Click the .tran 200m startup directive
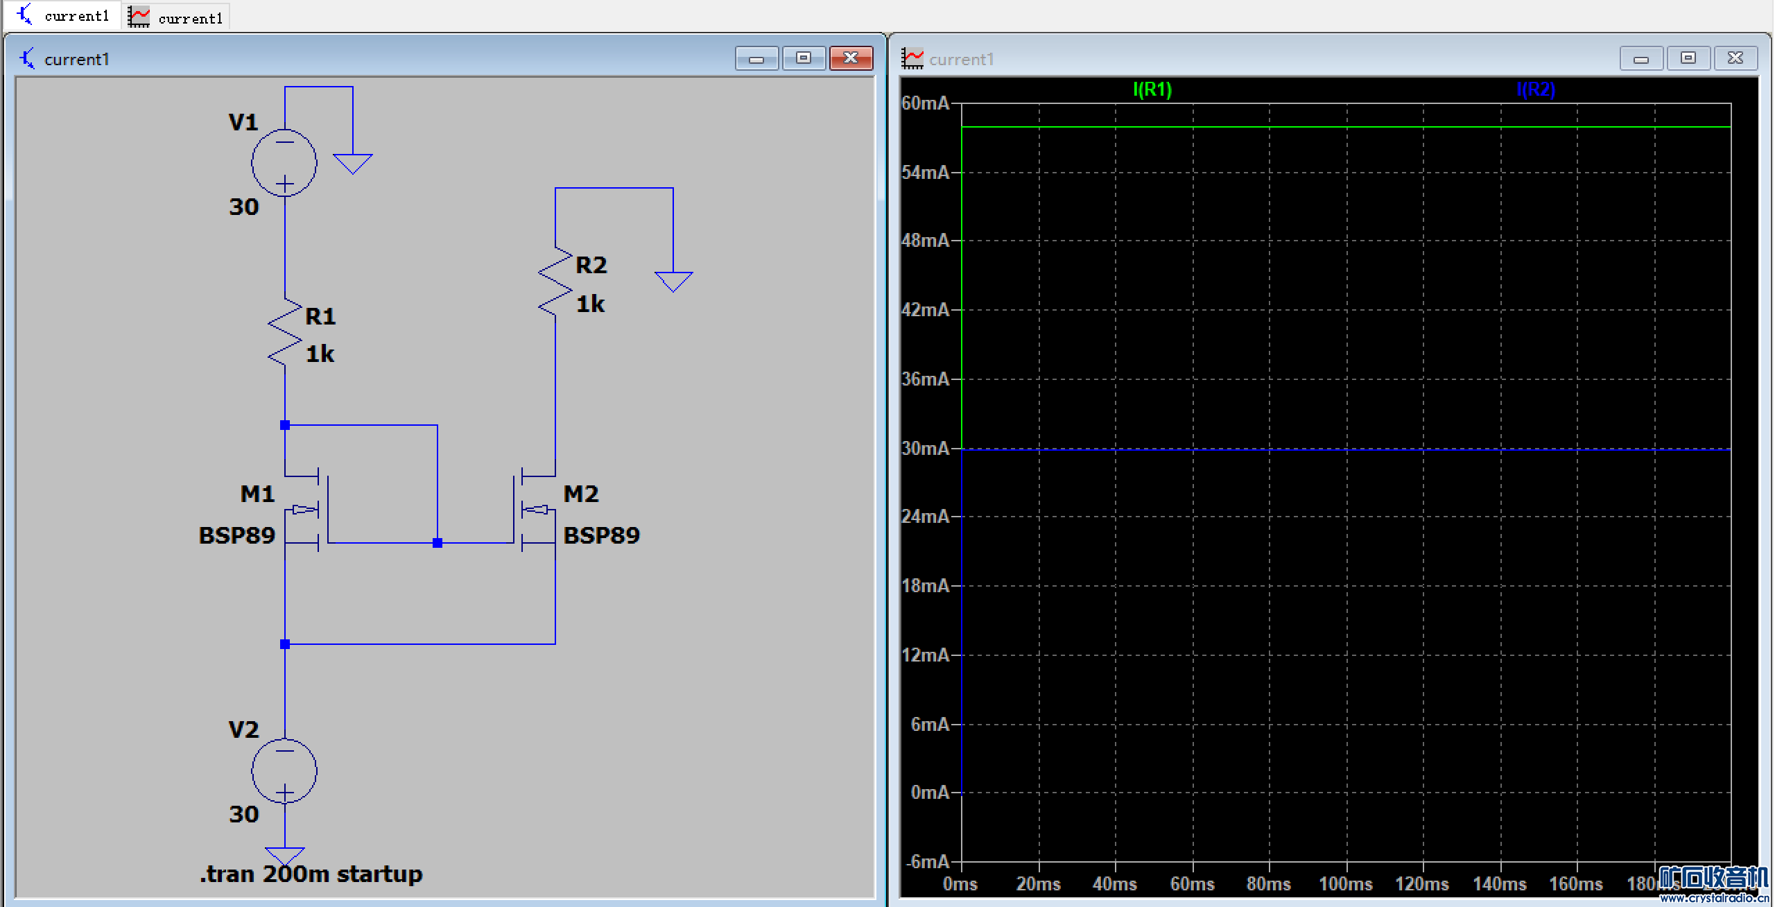Viewport: 1775px width, 907px height. [x=311, y=874]
